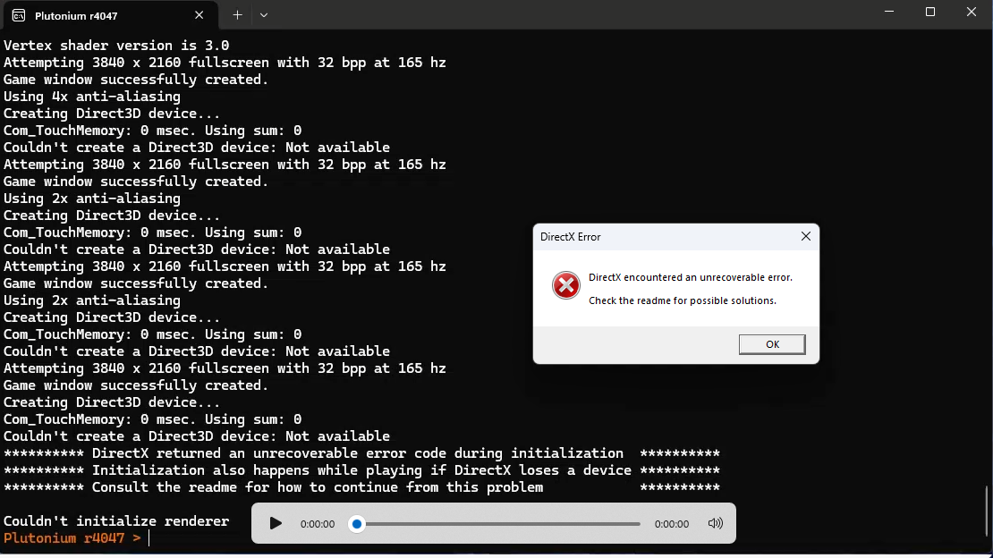Click the elapsed time on the player
Screen dimensions: 993x558
(x=318, y=524)
